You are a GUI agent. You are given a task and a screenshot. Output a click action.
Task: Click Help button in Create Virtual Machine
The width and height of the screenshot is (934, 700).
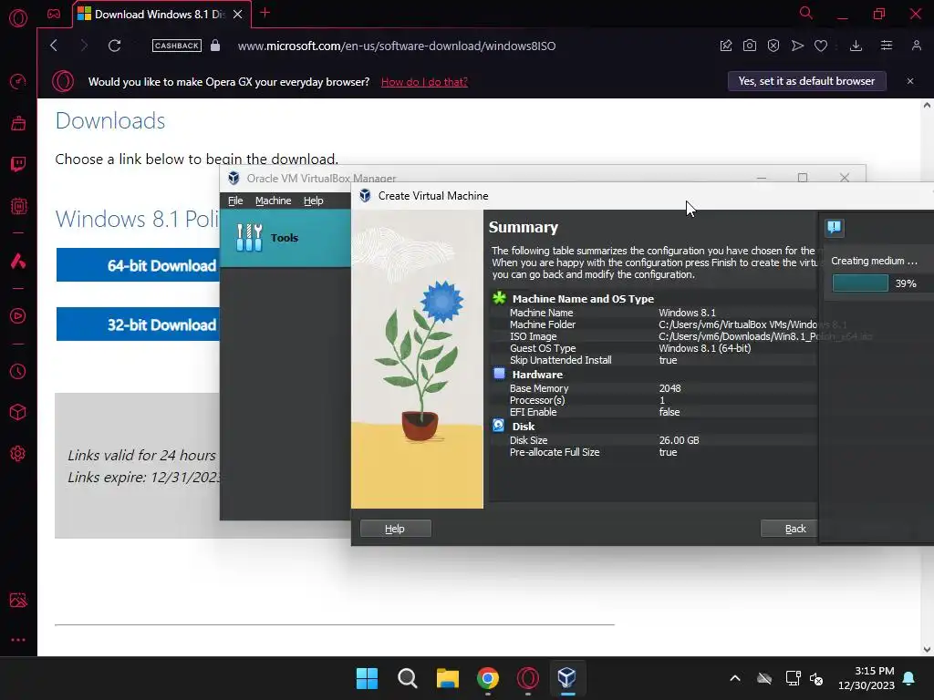coord(396,529)
